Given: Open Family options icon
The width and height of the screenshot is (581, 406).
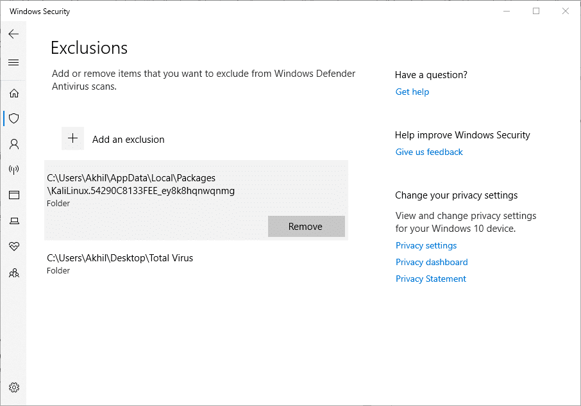Looking at the screenshot, I should tap(13, 273).
